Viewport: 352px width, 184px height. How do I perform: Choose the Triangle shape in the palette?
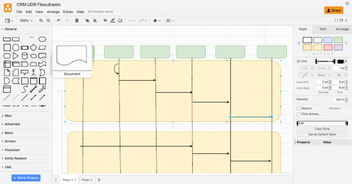(16, 56)
